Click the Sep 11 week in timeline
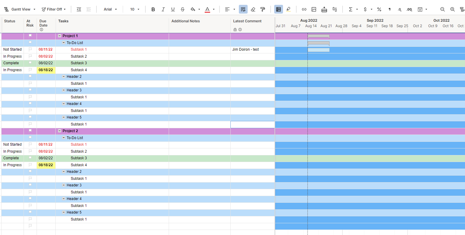 (x=372, y=26)
